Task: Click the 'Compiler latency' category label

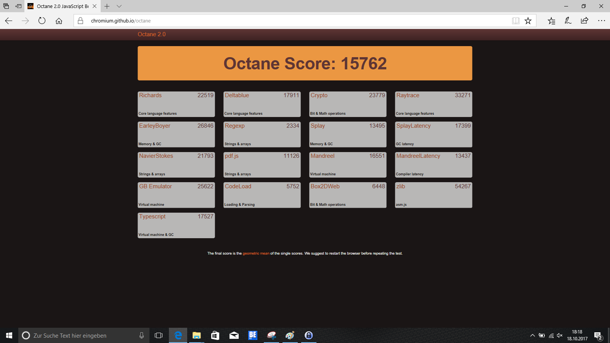Action: (x=409, y=174)
